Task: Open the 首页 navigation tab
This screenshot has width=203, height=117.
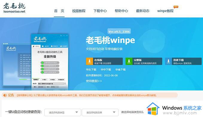Action: coord(59,11)
